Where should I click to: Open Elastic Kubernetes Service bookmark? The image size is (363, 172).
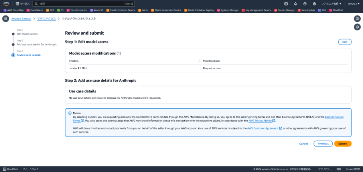(x=166, y=10)
